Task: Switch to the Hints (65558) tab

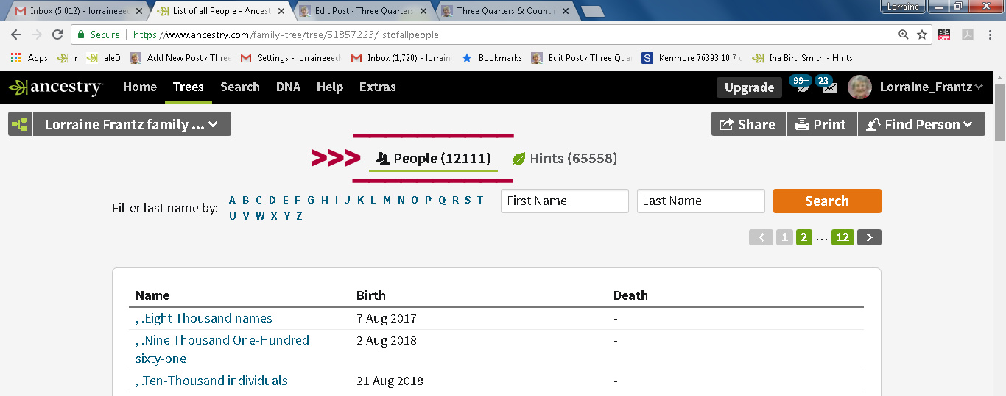Action: [565, 158]
